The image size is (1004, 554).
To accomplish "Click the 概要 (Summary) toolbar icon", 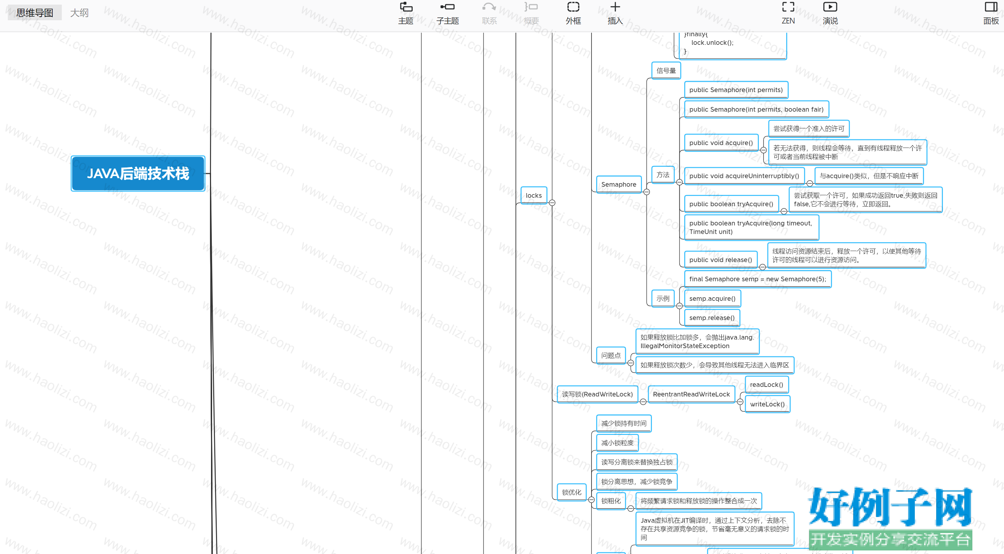I will (531, 7).
